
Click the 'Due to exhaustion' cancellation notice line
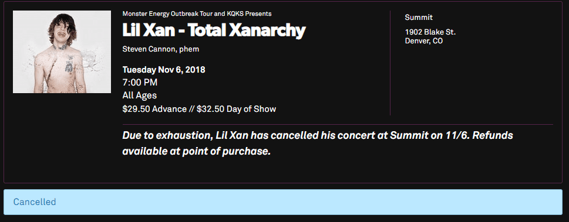(x=318, y=136)
